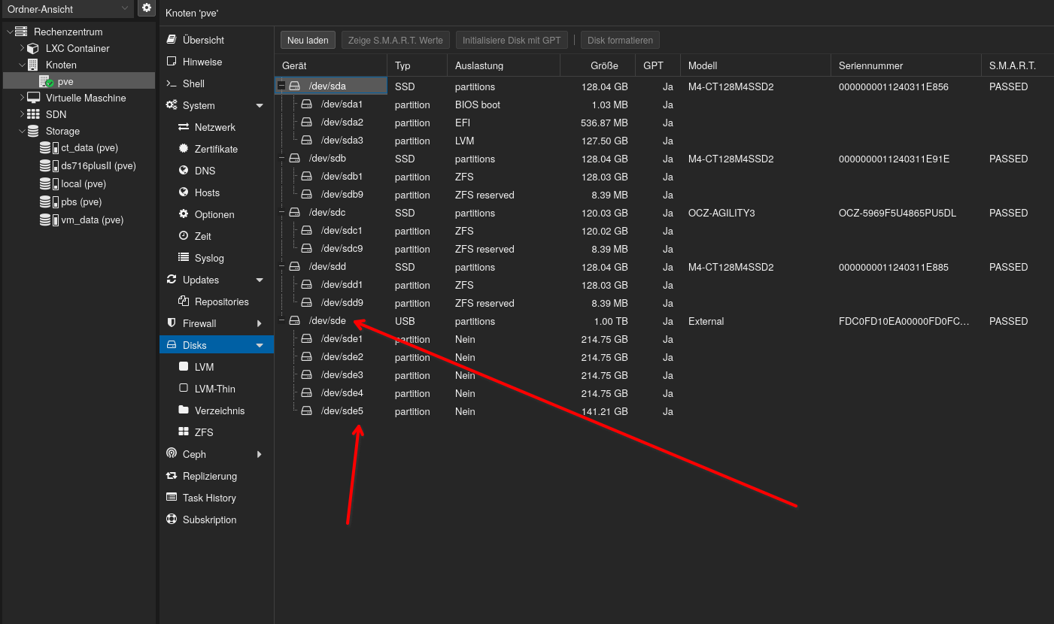Click Initialisiere Disk mit GPT button
1054x624 pixels.
point(512,40)
